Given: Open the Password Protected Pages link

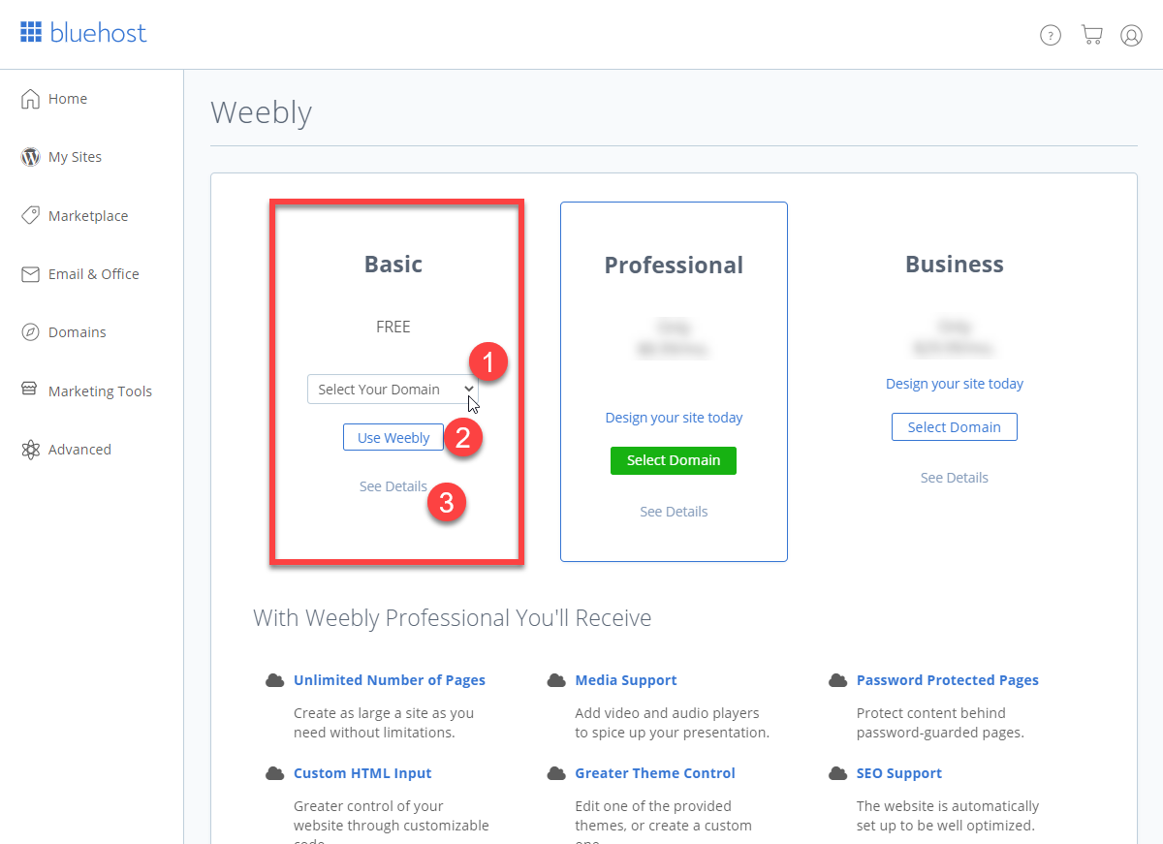Looking at the screenshot, I should click(948, 680).
